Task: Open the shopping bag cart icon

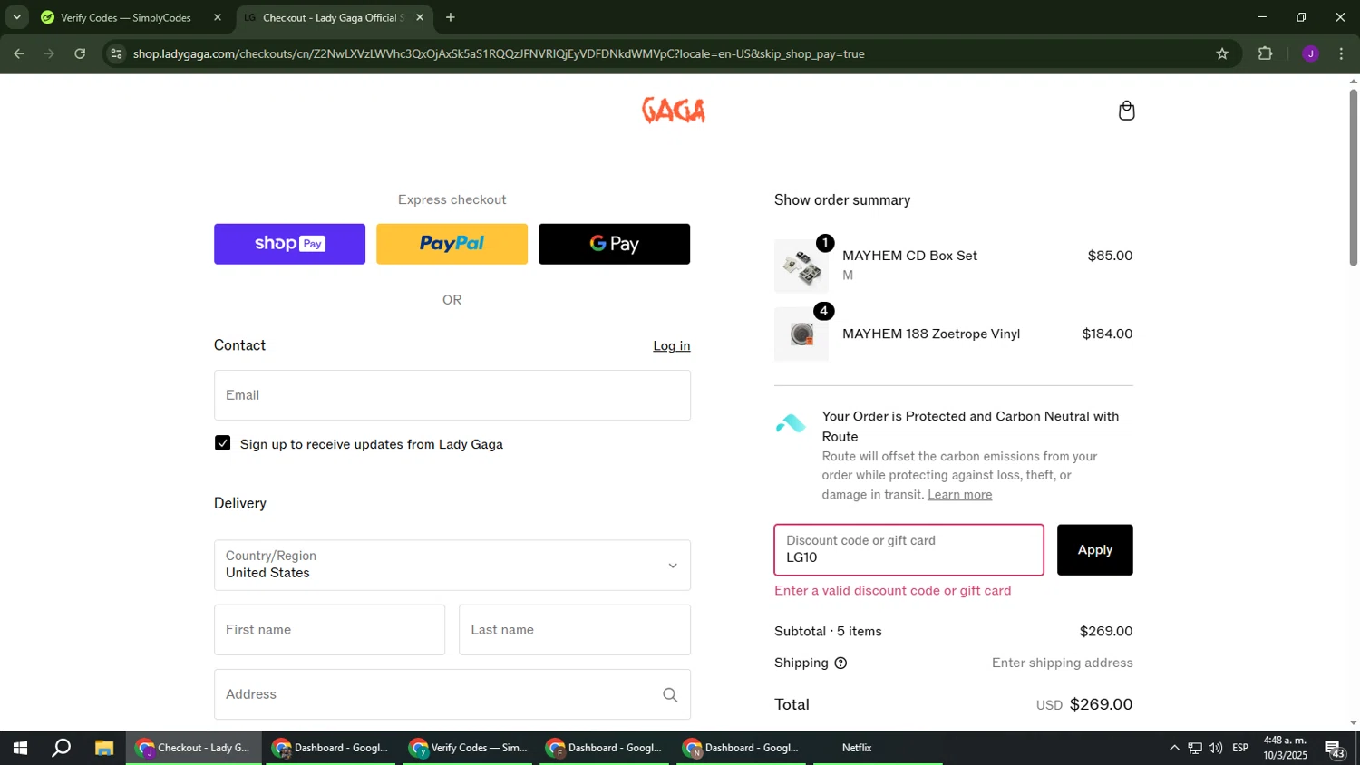Action: tap(1126, 111)
